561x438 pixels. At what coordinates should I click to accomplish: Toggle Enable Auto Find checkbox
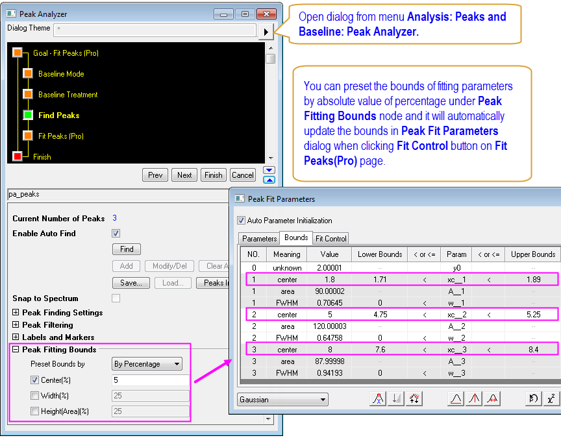pos(116,234)
